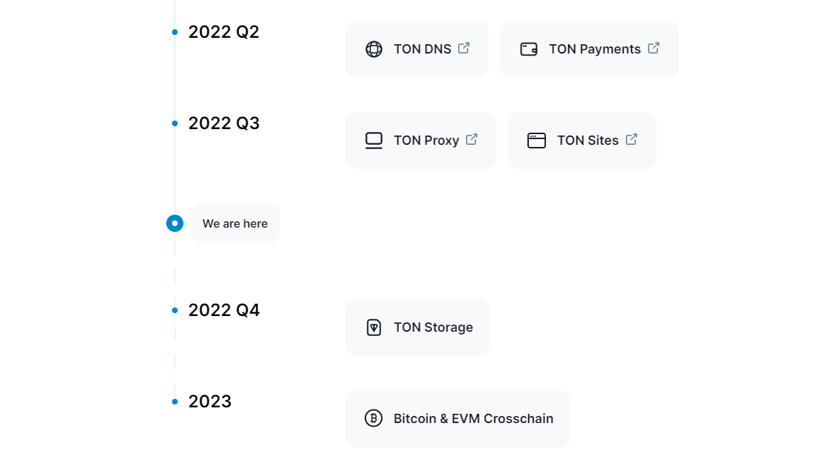Image resolution: width=825 pixels, height=463 pixels.
Task: Click the globe icon beside TON DNS
Action: pyautogui.click(x=374, y=49)
